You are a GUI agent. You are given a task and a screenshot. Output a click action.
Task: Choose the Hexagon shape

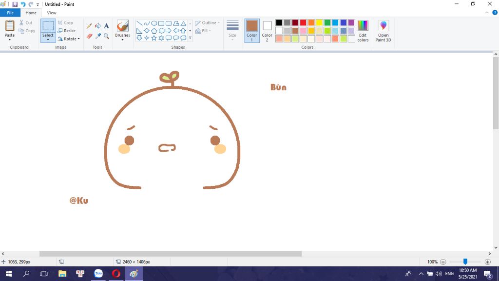click(161, 31)
